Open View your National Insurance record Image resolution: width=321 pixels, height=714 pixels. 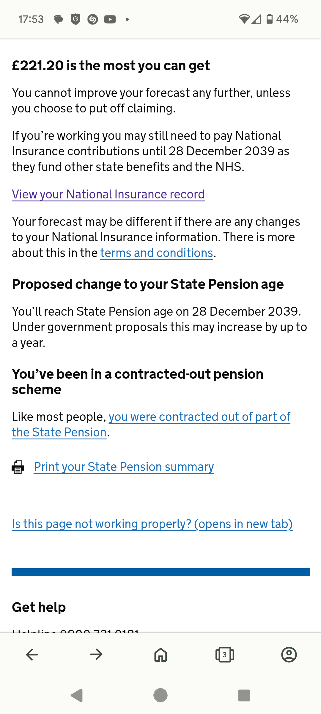coord(108,194)
